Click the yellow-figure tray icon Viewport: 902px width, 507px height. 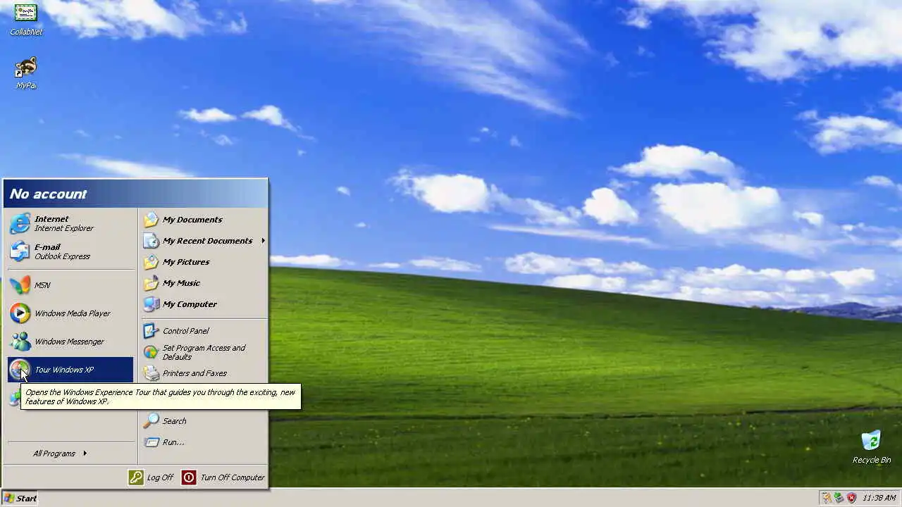click(827, 498)
